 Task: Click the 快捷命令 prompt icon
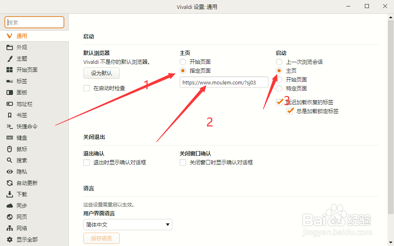(x=10, y=126)
